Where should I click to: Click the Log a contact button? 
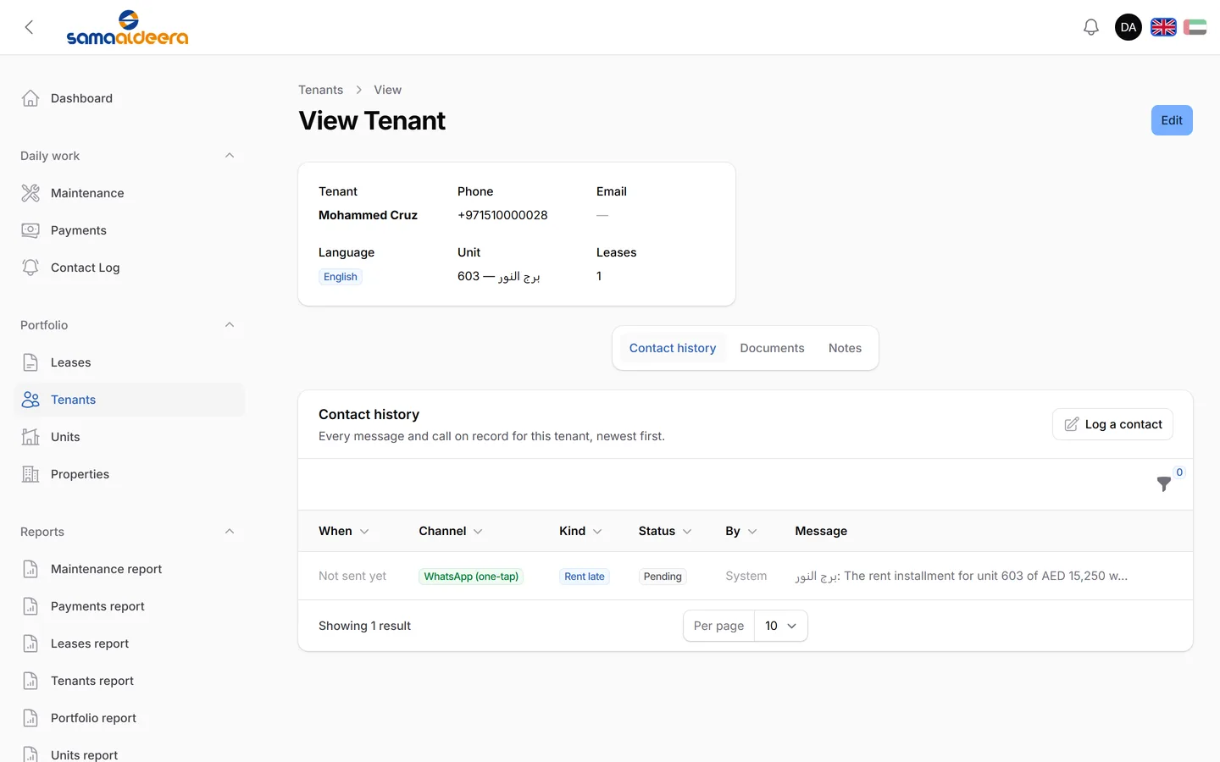coord(1112,424)
